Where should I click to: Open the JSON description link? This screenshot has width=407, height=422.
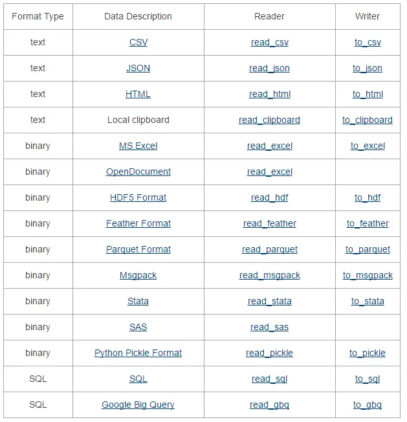138,68
